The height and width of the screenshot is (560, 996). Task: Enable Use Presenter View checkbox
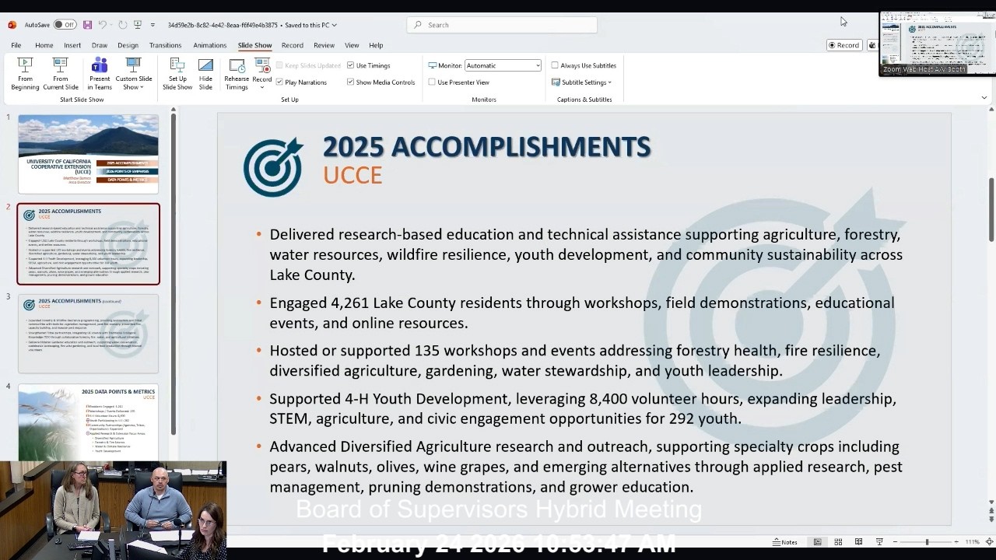click(432, 82)
